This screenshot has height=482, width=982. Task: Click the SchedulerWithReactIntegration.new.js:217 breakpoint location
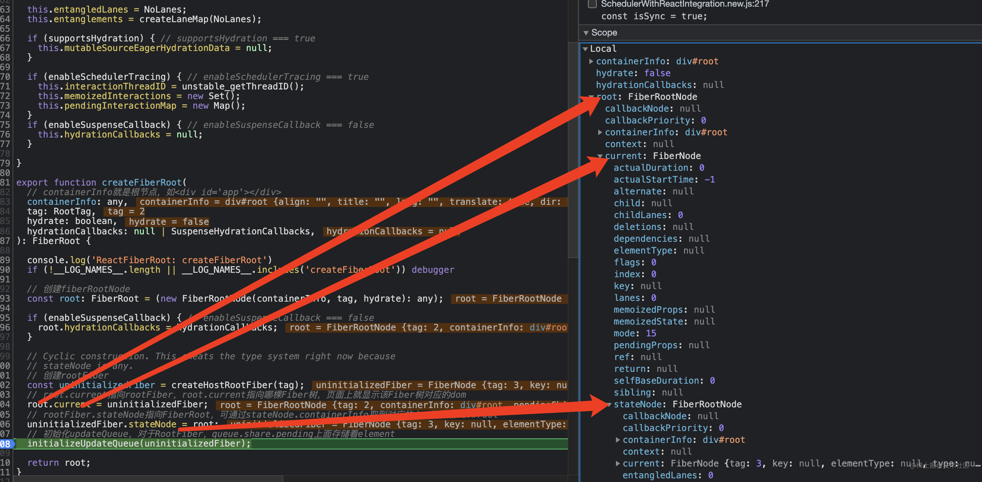tap(685, 4)
